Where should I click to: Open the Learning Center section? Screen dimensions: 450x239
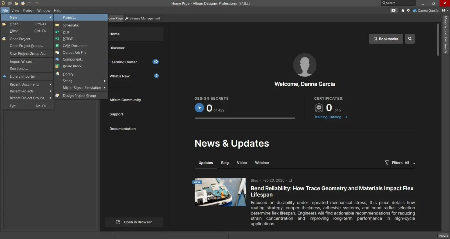point(134,62)
